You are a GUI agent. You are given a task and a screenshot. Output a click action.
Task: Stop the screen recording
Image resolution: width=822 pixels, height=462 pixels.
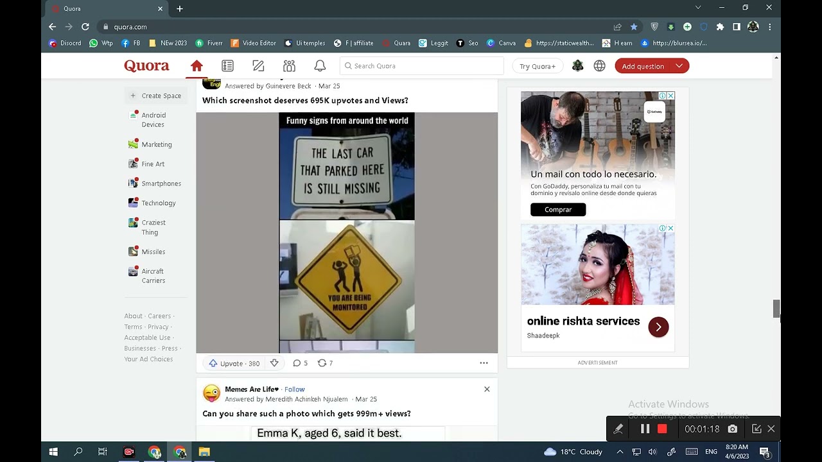click(662, 429)
